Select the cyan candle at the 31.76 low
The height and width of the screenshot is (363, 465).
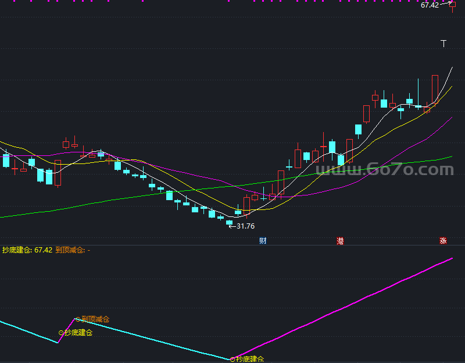pyautogui.click(x=229, y=223)
